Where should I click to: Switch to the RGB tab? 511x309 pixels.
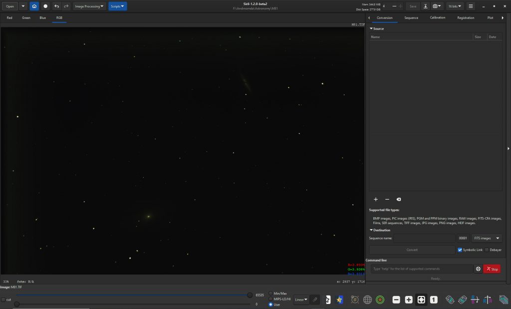click(59, 18)
